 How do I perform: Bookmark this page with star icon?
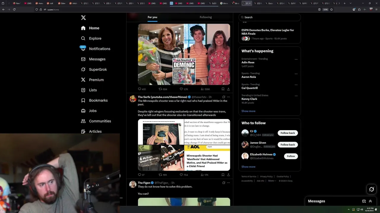tap(331, 9)
